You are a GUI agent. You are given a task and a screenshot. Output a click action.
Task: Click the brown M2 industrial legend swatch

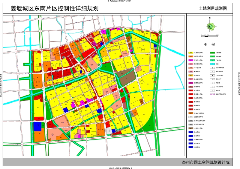click(x=191, y=128)
